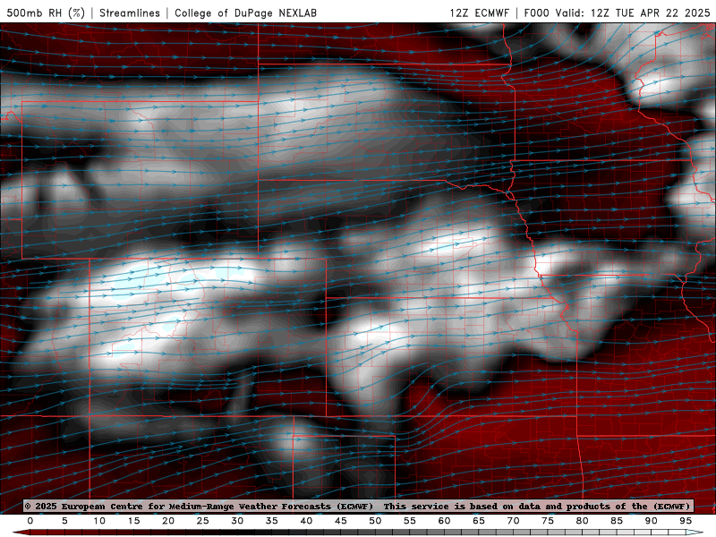Select the 55 value on color scale

pyautogui.click(x=410, y=521)
